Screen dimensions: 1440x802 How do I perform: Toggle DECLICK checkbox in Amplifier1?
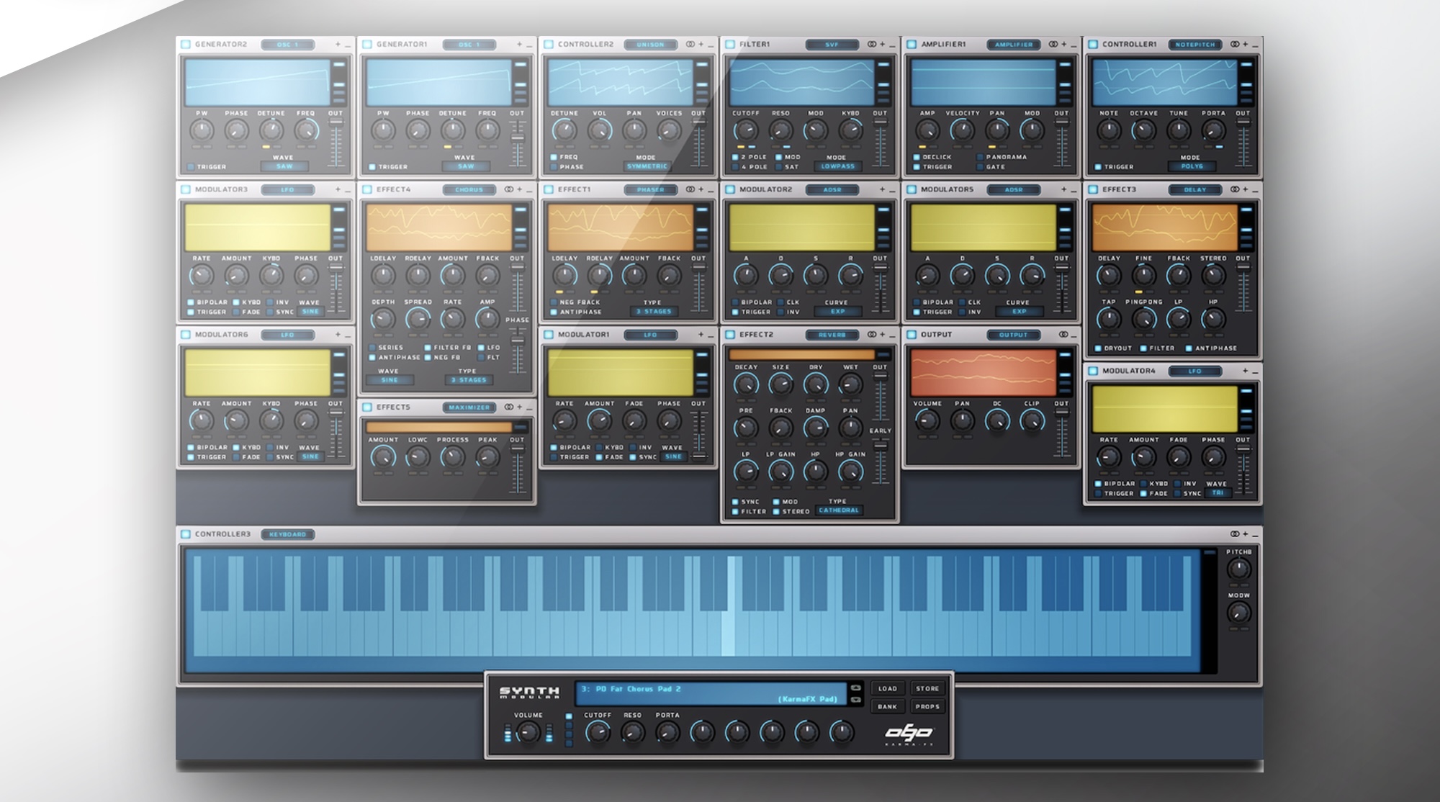pos(917,157)
